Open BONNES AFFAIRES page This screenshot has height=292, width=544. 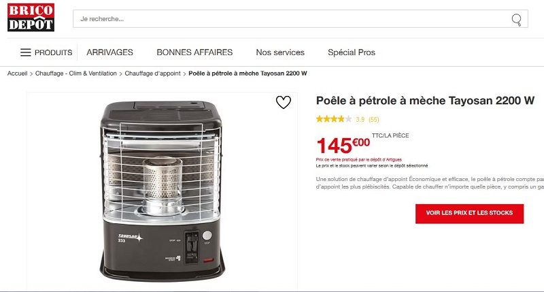tap(194, 52)
